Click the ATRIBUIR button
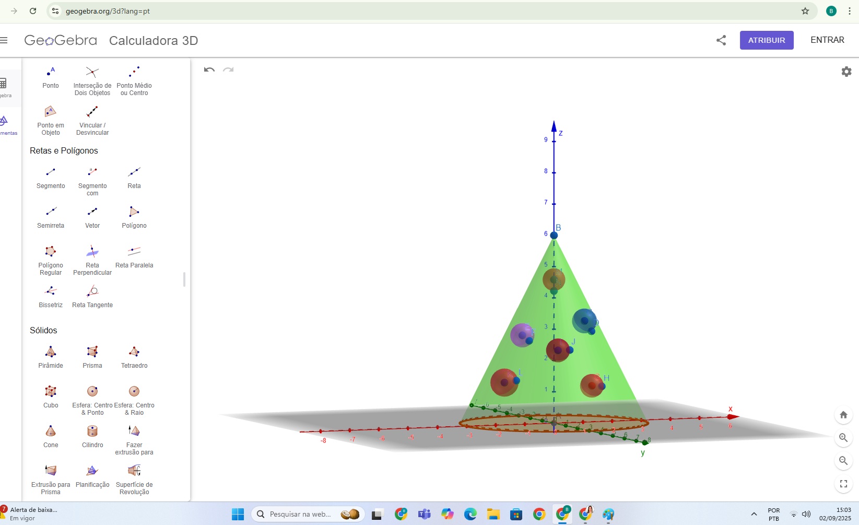859x525 pixels. pyautogui.click(x=766, y=40)
